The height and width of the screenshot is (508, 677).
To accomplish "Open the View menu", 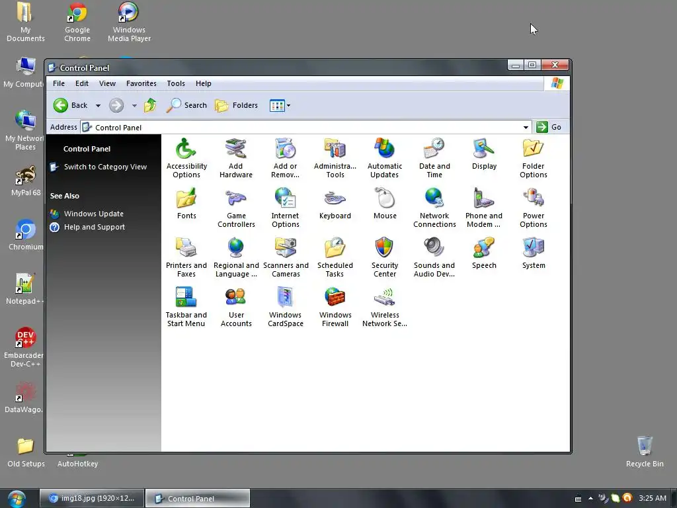I will [x=107, y=83].
